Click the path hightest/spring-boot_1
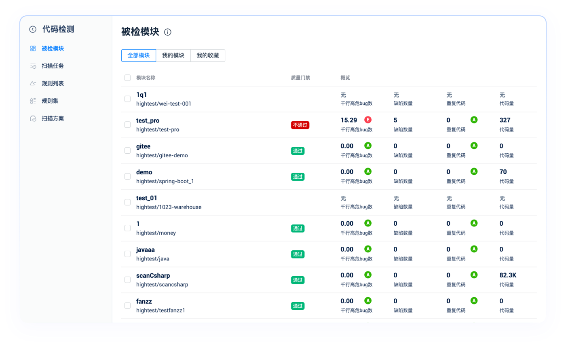 (x=165, y=181)
